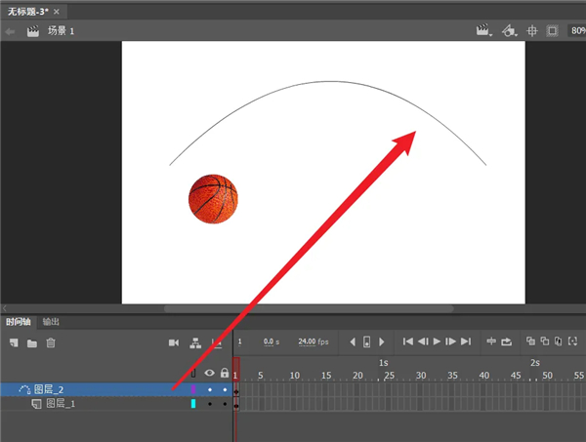
Task: Go to the first frame
Action: click(x=408, y=342)
